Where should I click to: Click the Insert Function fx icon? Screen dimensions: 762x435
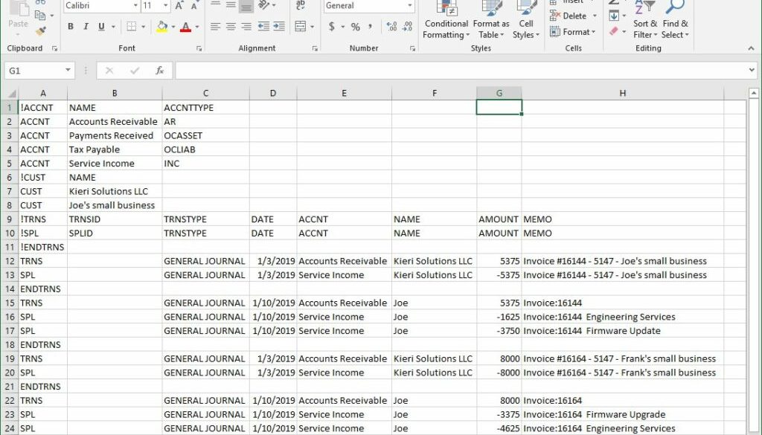pyautogui.click(x=159, y=71)
